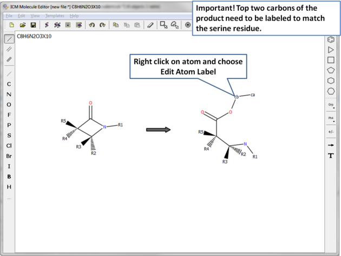Click the +/- charge button

(331, 132)
